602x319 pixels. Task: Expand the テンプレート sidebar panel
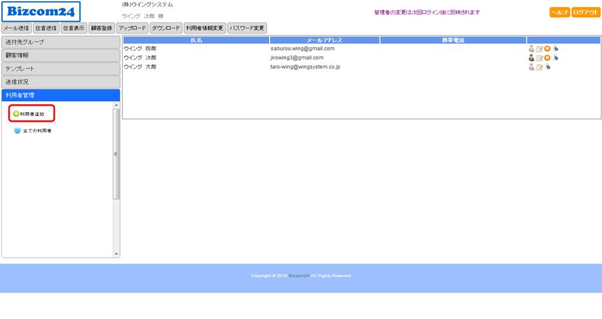[61, 69]
